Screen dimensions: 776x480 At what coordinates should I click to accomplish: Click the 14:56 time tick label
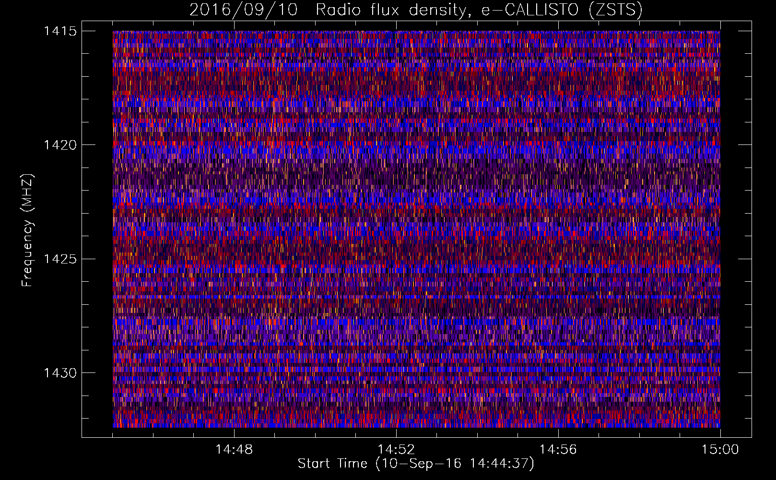click(x=558, y=450)
